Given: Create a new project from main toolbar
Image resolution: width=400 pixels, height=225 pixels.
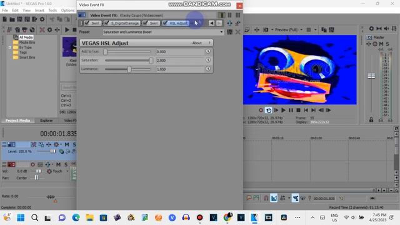Looking at the screenshot, I should click(4, 19).
